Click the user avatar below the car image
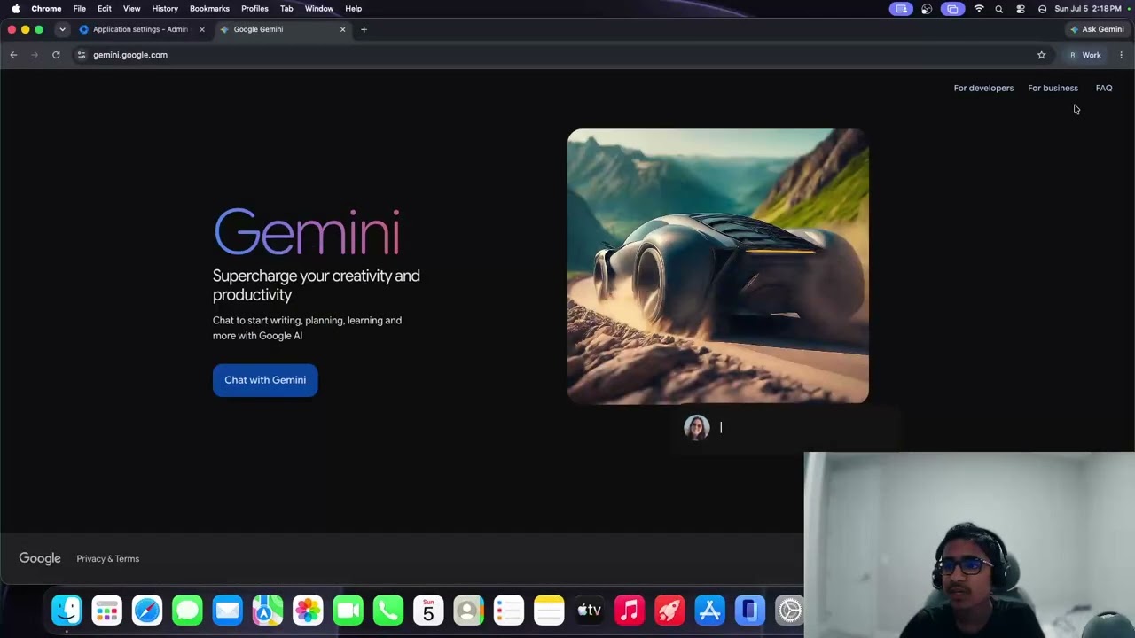Image resolution: width=1135 pixels, height=638 pixels. (697, 428)
